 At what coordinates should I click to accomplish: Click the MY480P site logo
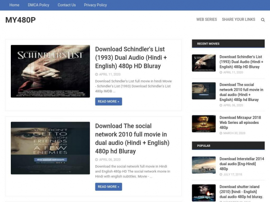20,20
